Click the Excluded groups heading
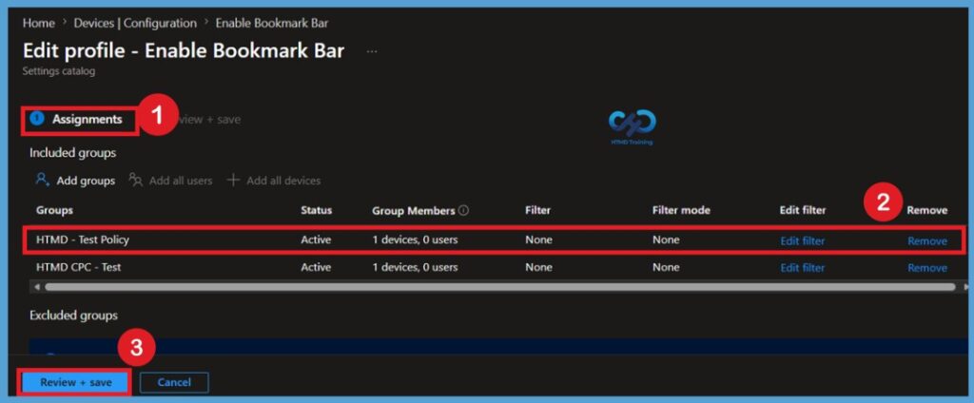Screen dimensions: 974x403 click(x=73, y=316)
